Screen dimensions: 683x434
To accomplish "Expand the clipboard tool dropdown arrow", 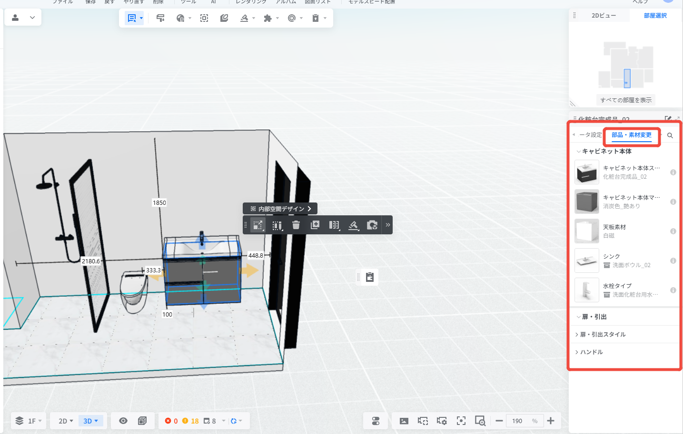I will coord(325,18).
